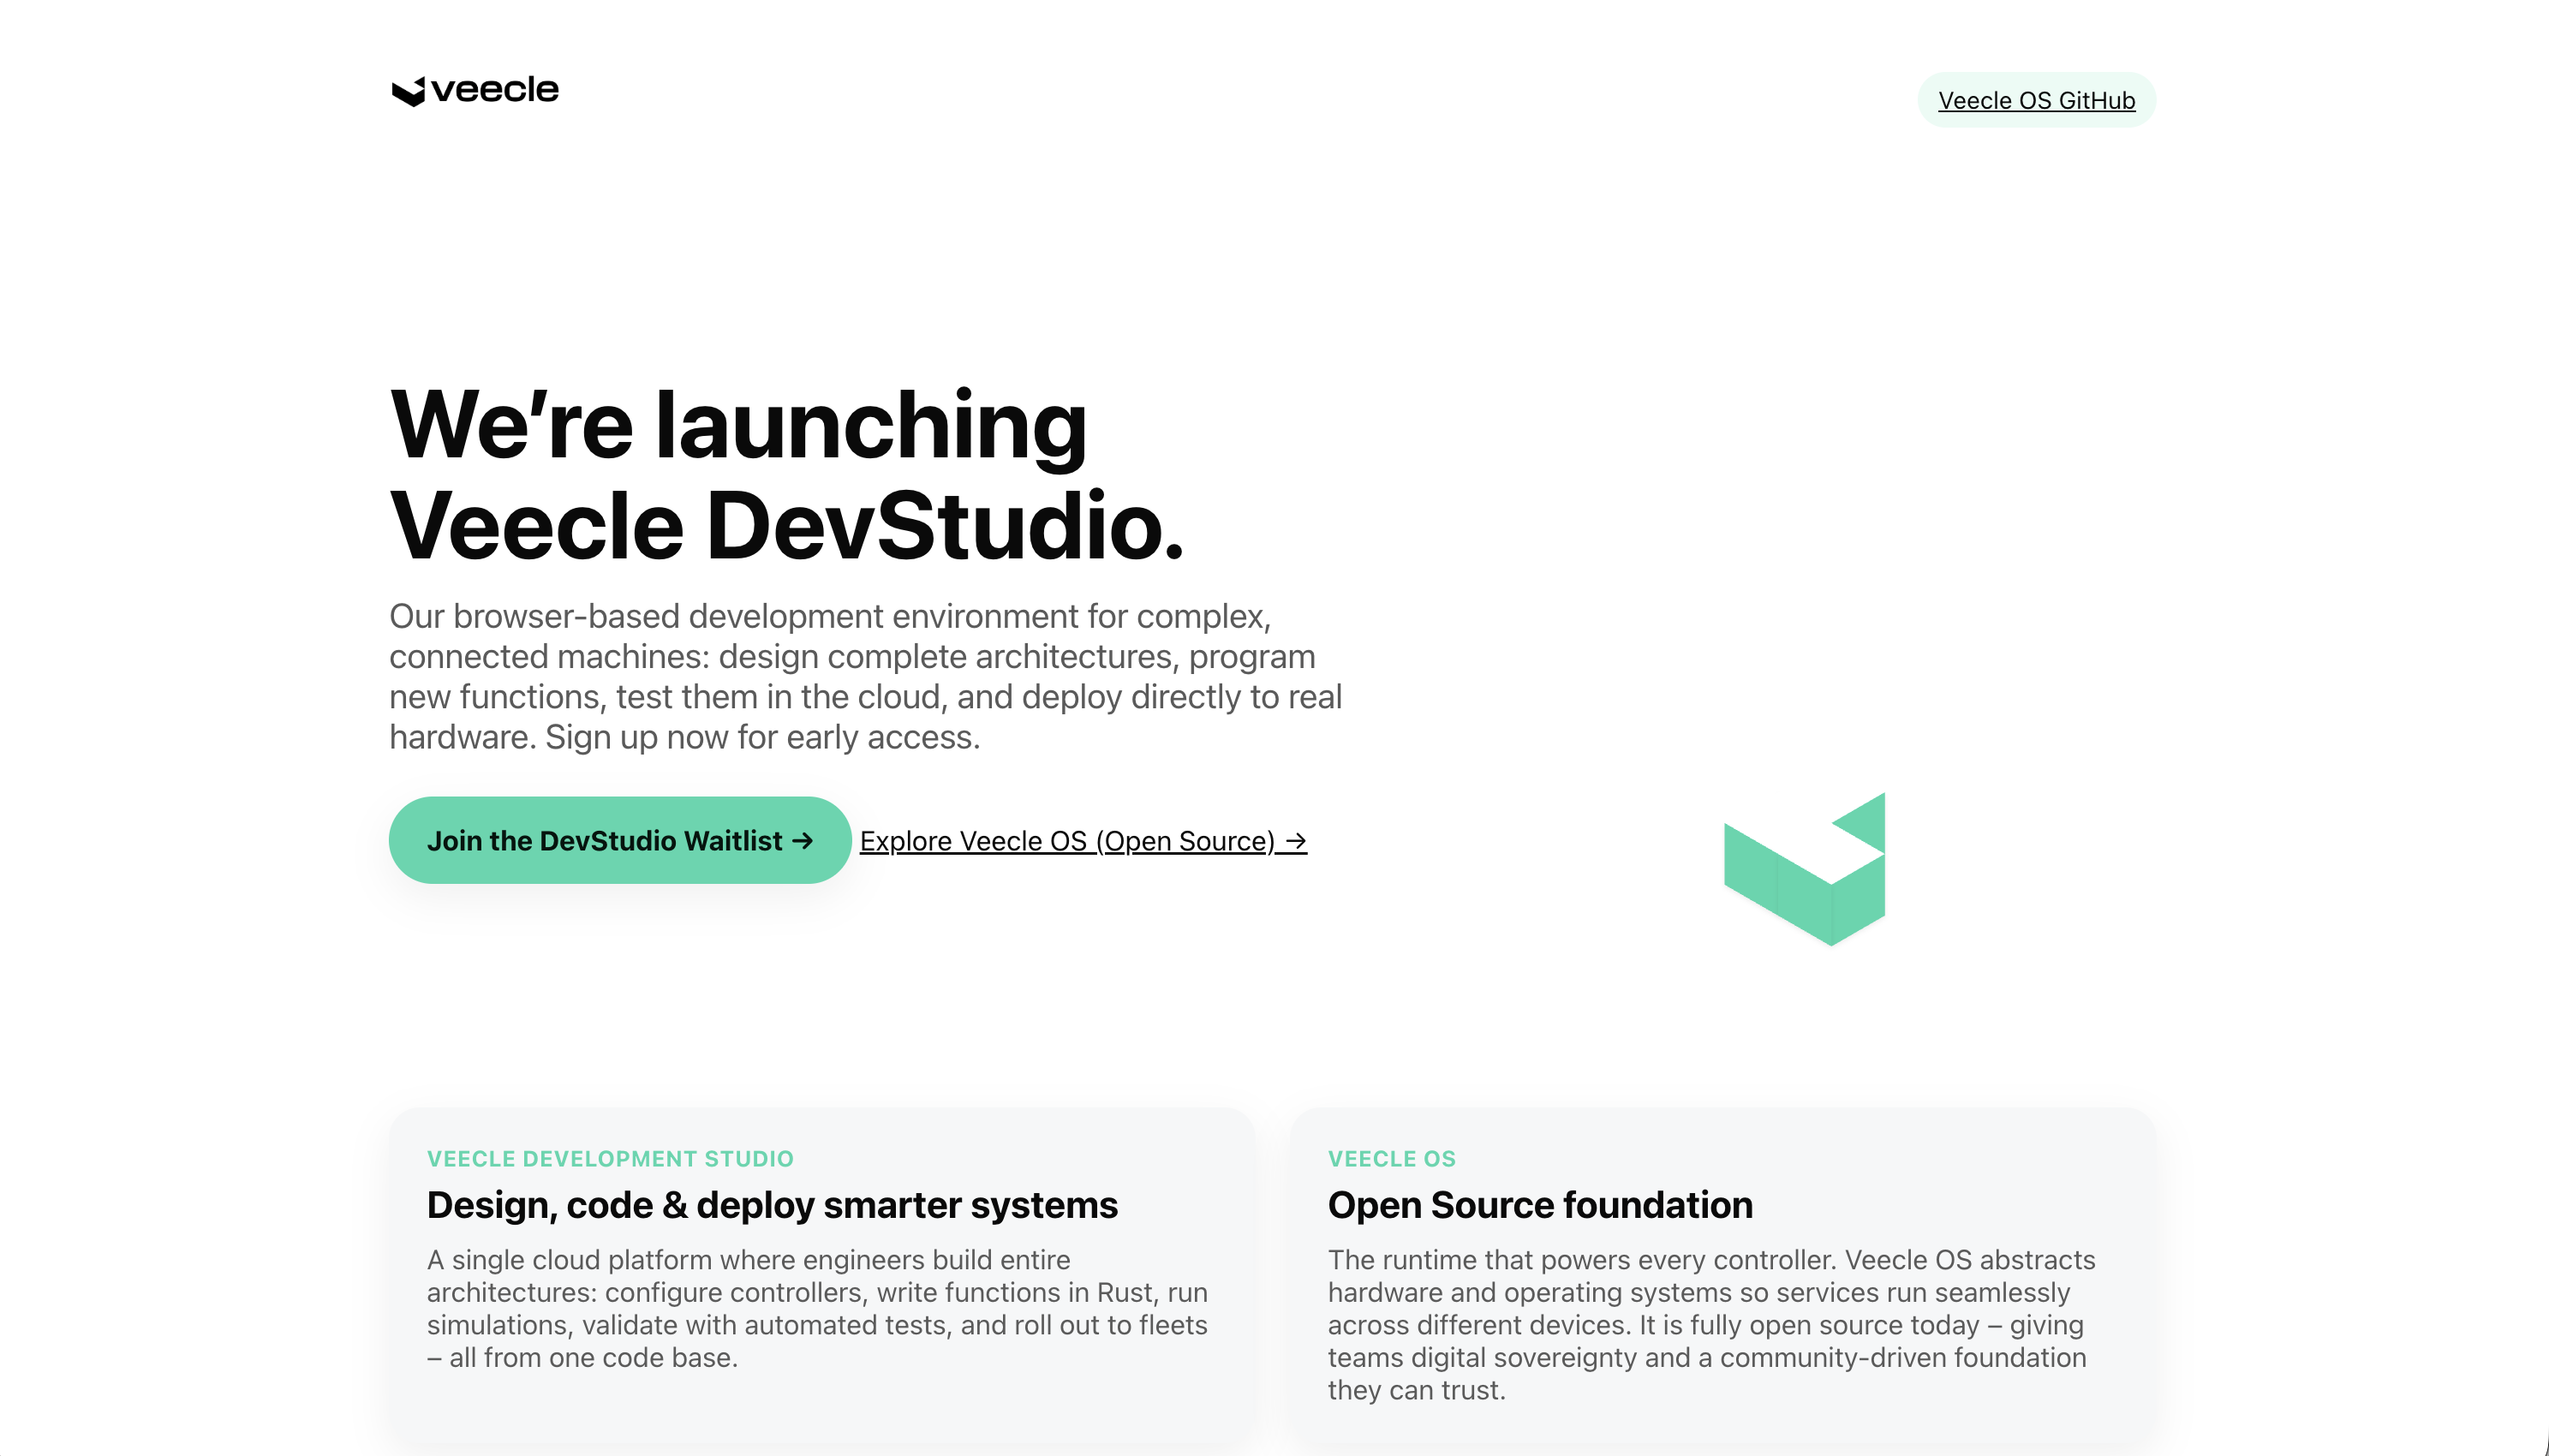Viewport: 2549px width, 1456px height.
Task: Open the Veecle OS GitHub link
Action: pos(2035,101)
